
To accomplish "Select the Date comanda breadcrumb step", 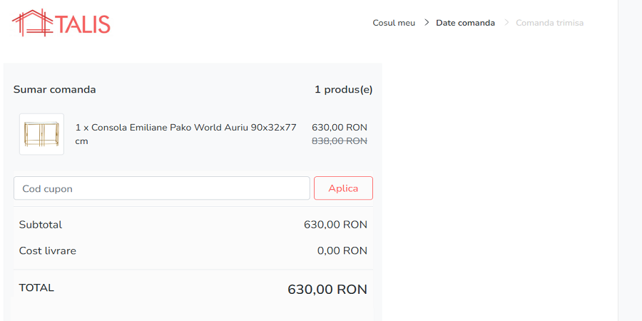I will 465,23.
